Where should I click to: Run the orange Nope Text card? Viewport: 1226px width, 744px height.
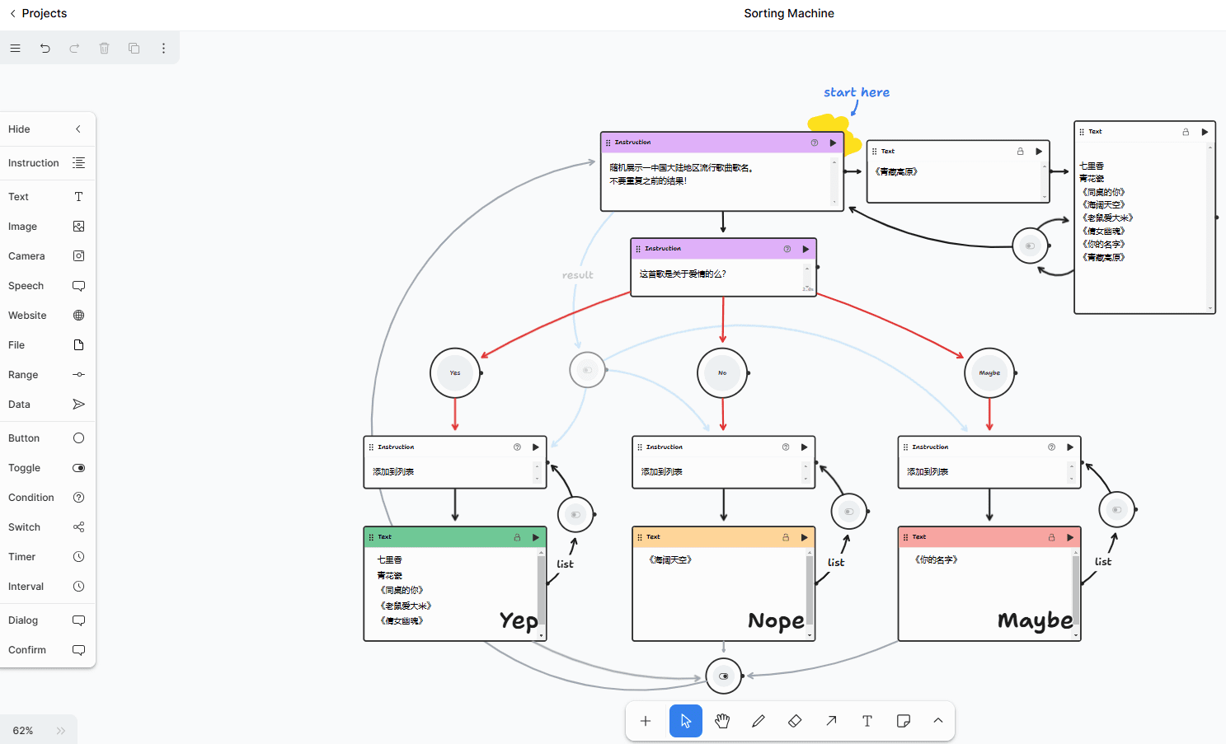(804, 537)
